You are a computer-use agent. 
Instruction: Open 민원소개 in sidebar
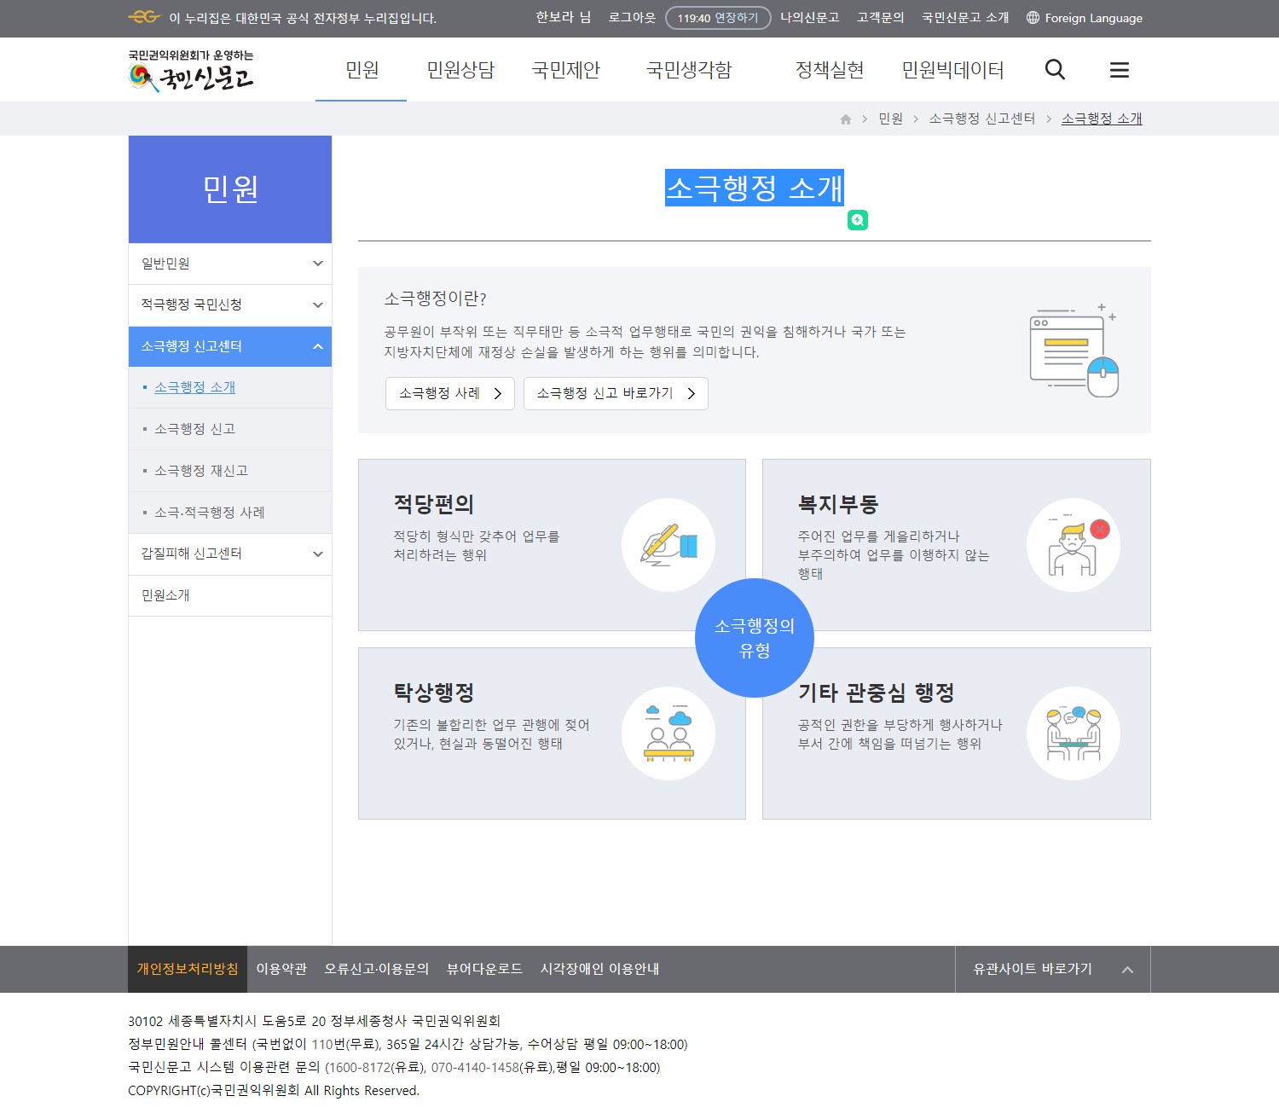230,595
